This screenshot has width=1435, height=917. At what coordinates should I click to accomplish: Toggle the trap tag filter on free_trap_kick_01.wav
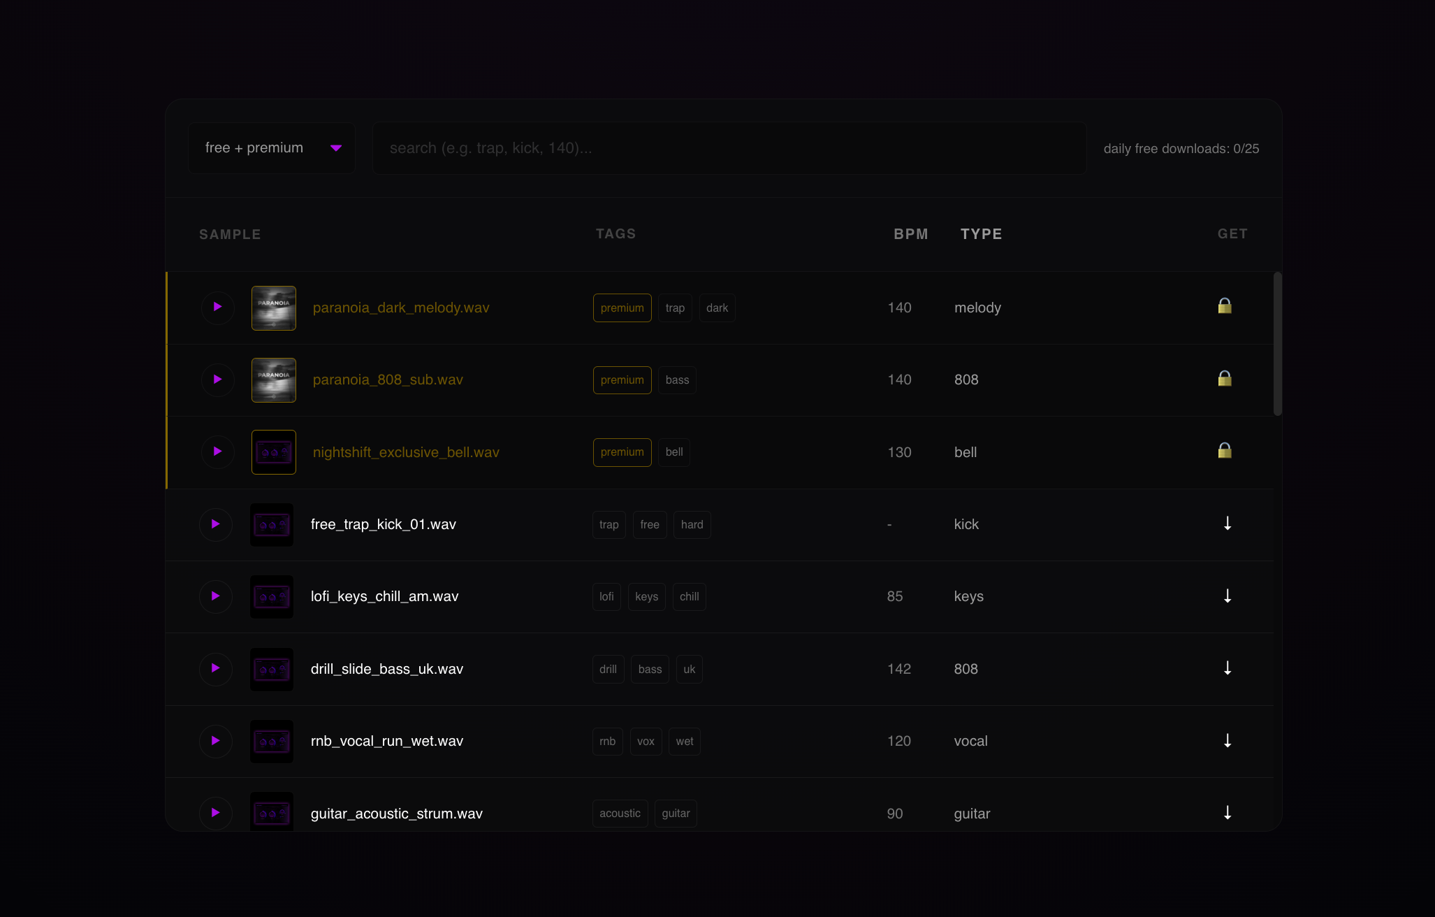coord(608,524)
